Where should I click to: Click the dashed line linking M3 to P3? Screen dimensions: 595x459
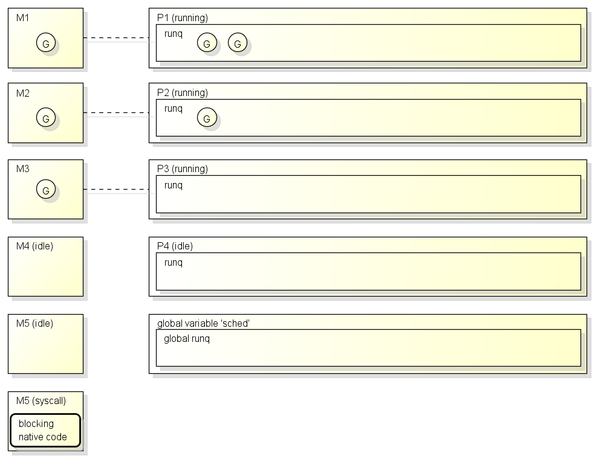point(116,189)
